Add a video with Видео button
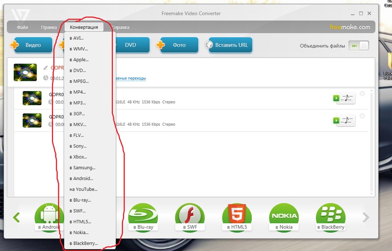This screenshot has width=392, height=251. click(33, 45)
